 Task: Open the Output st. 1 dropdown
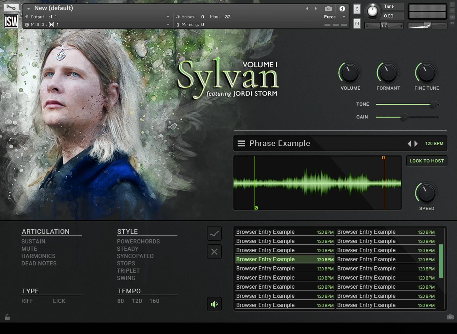click(168, 17)
